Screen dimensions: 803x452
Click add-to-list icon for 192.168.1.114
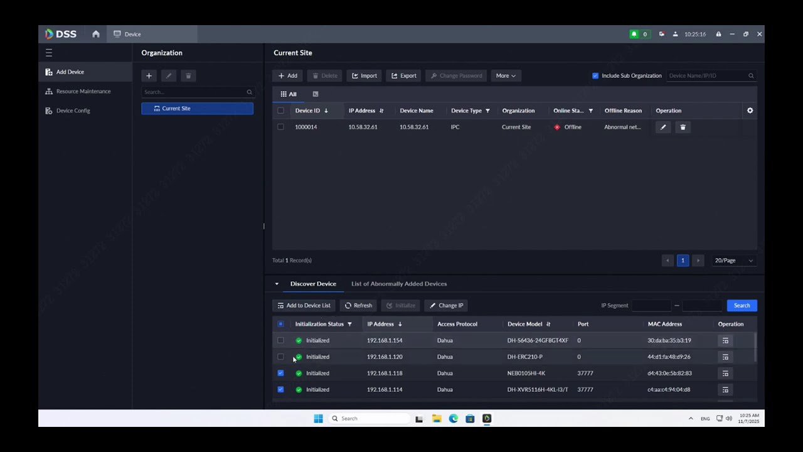725,389
